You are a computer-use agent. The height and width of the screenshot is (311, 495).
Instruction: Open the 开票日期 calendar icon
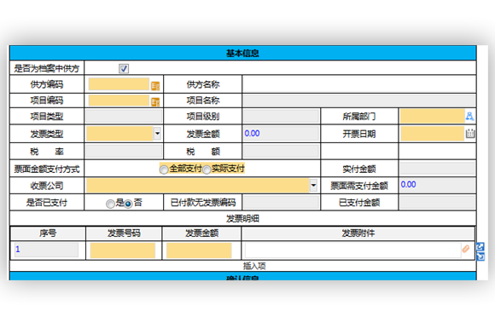coord(470,133)
